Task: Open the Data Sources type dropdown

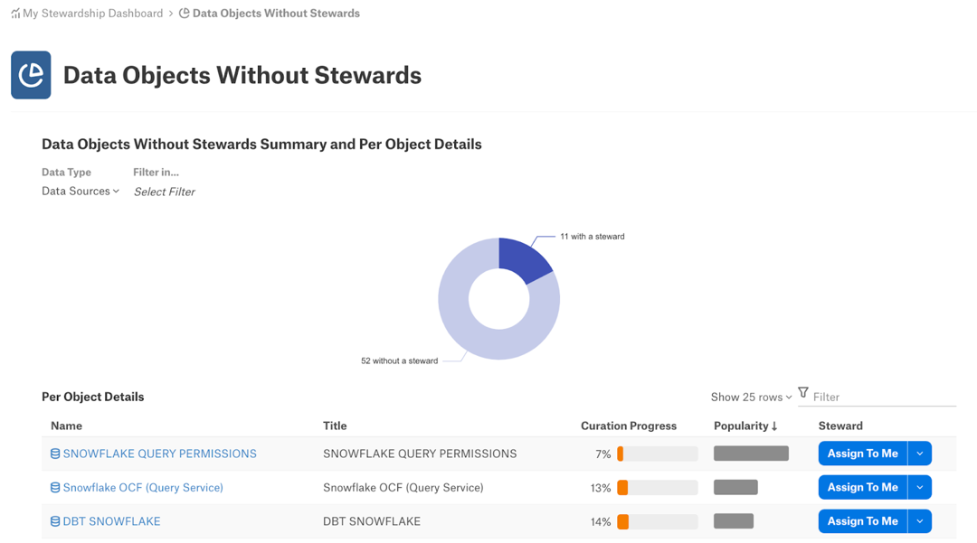Action: tap(81, 191)
